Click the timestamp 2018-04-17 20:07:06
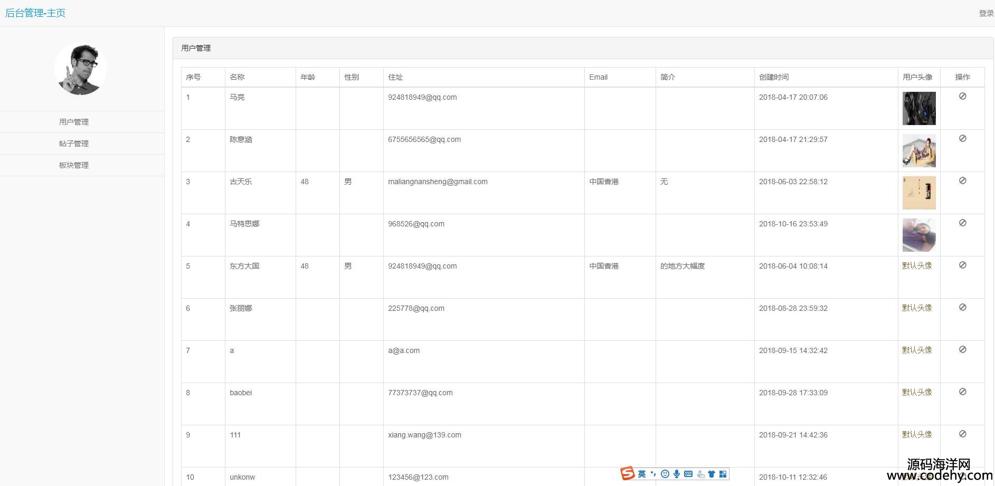Screen dimensions: 995x486 (x=793, y=97)
